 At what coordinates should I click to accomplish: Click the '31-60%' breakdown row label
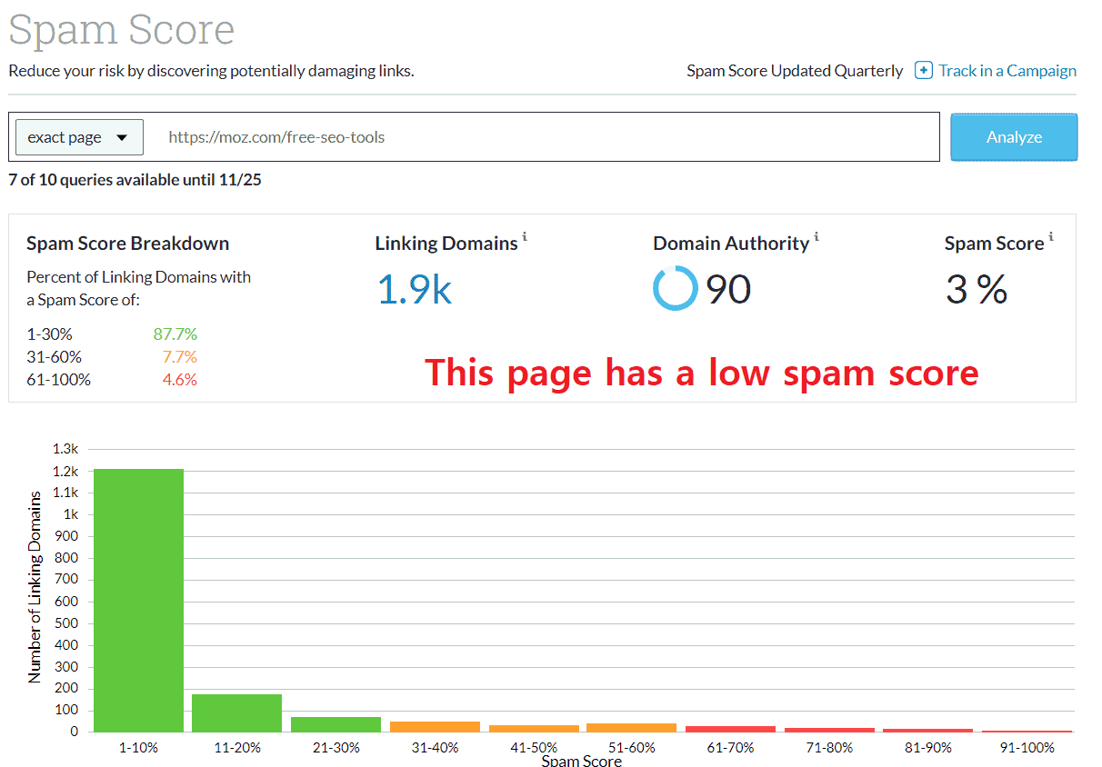(x=54, y=356)
